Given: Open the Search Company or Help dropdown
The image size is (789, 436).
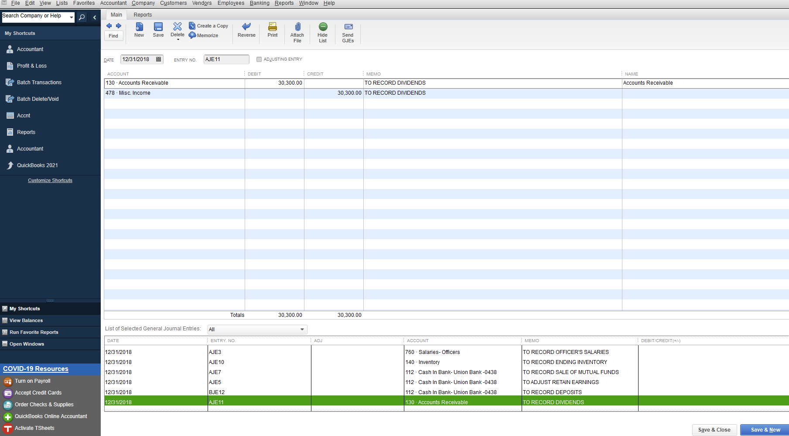Looking at the screenshot, I should pos(72,17).
